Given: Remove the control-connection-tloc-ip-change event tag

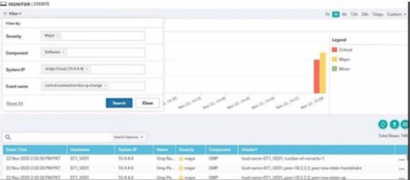Looking at the screenshot, I should [105, 86].
